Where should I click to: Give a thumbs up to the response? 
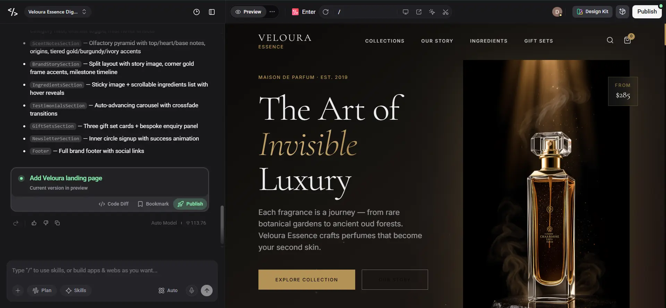(34, 223)
